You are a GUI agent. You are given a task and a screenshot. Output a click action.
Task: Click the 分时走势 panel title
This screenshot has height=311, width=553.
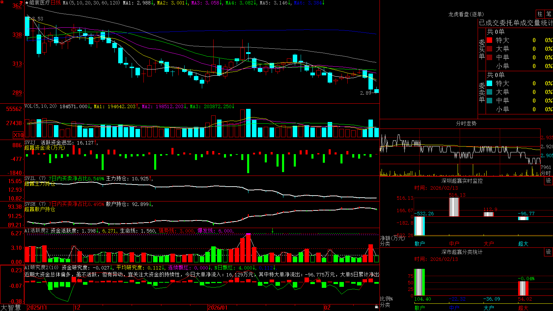pos(466,123)
